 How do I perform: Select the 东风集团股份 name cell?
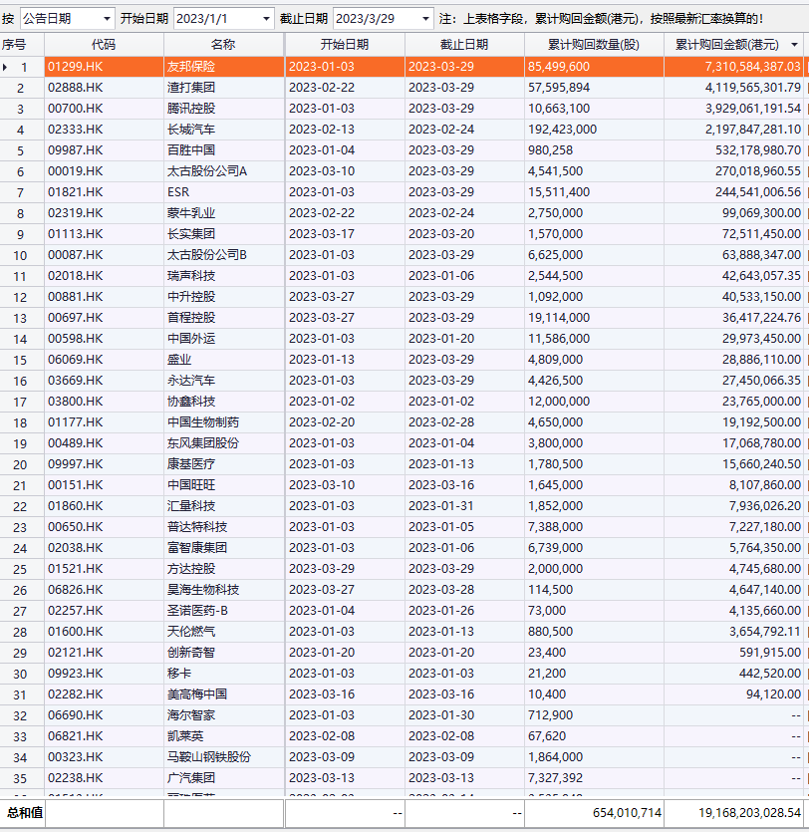pos(223,443)
